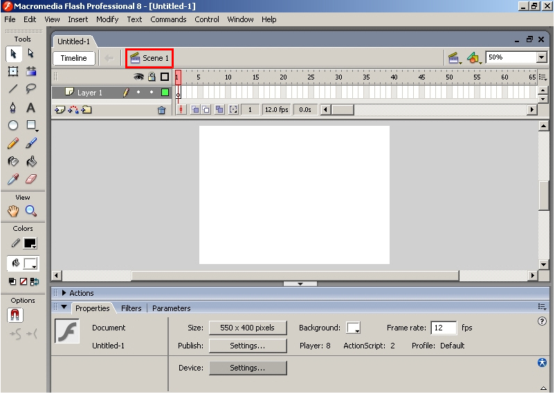Select the Free Transform tool
This screenshot has width=555, height=394.
coord(13,71)
